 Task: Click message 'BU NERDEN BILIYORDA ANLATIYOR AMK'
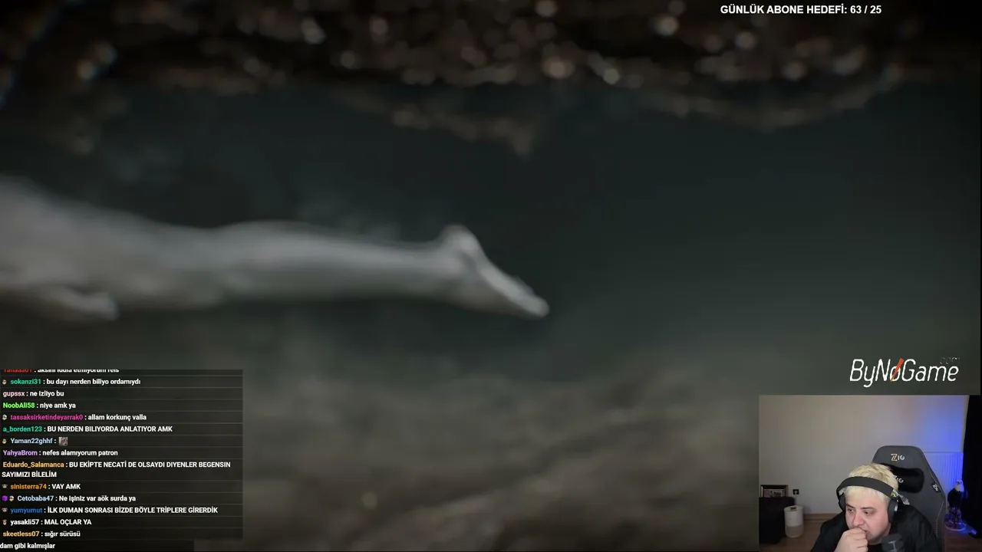pos(110,429)
